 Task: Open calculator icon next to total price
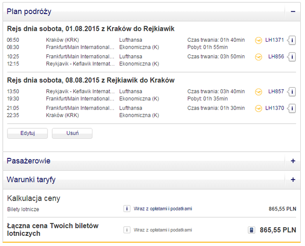(252, 230)
